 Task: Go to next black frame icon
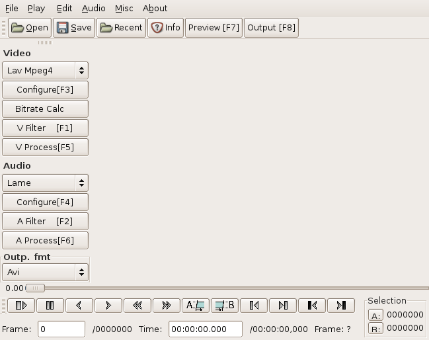341,305
